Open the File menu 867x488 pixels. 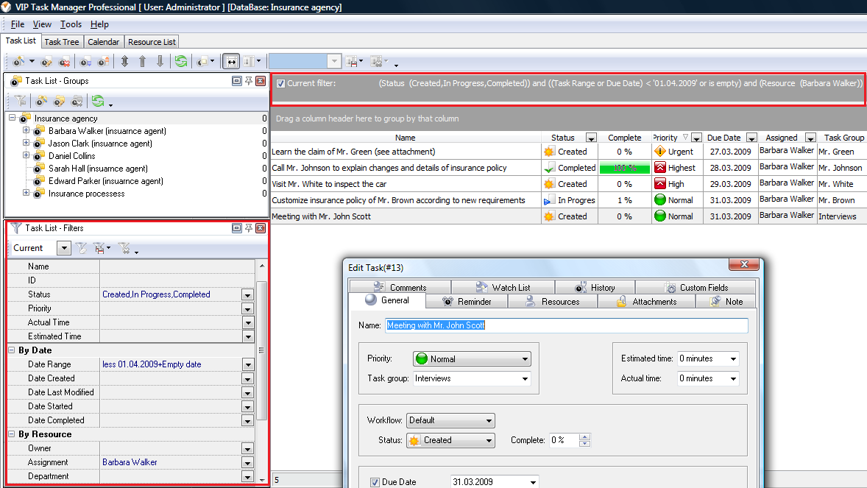(18, 24)
